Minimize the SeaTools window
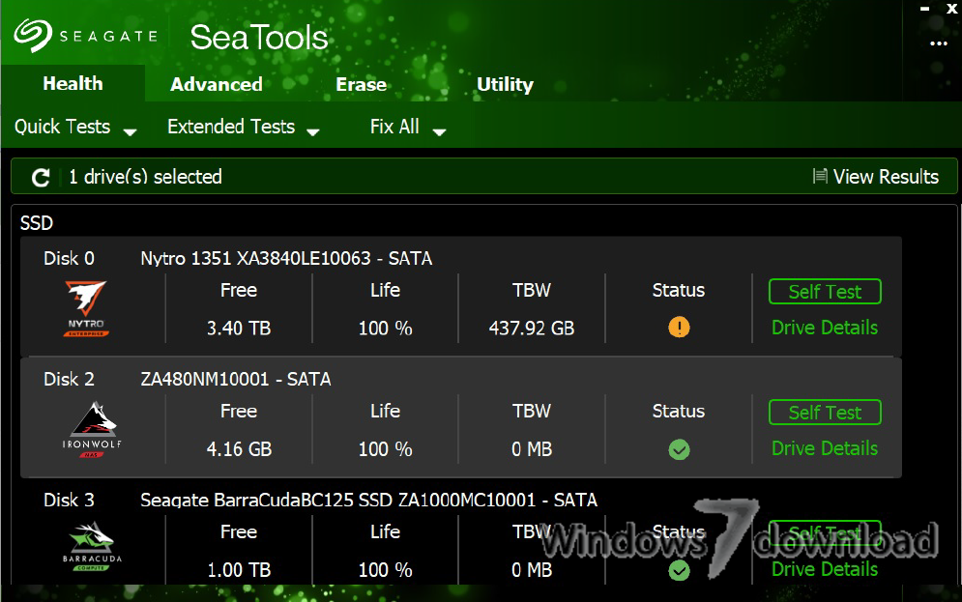962x602 pixels. coord(924,9)
